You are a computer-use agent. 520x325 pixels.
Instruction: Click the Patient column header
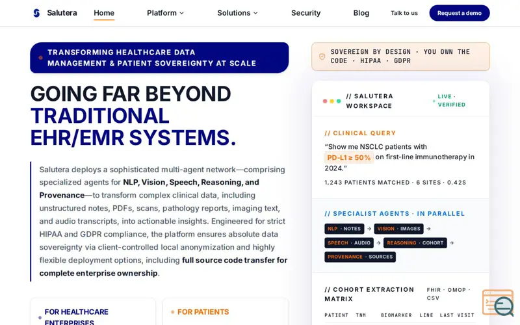336,315
